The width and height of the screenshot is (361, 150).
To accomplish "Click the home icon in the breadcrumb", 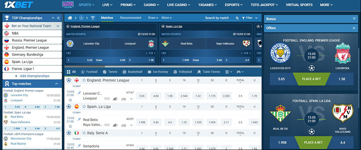I will click(70, 18).
